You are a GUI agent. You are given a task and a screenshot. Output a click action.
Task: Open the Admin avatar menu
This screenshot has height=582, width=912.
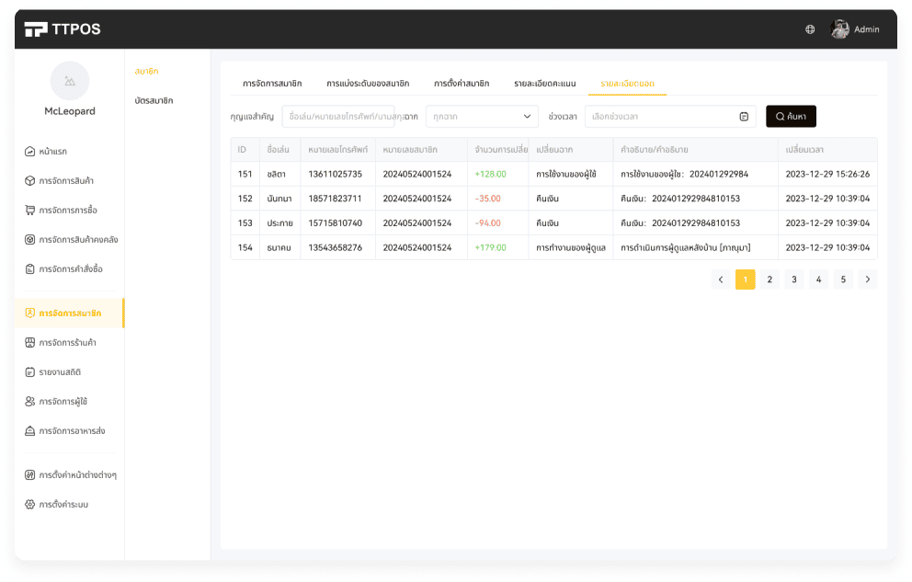pos(839,29)
